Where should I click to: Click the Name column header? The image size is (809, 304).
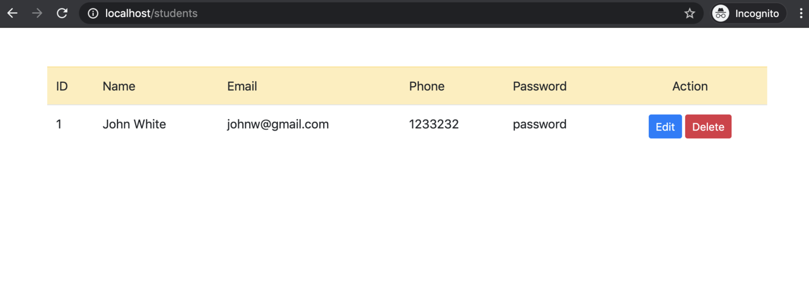[119, 86]
